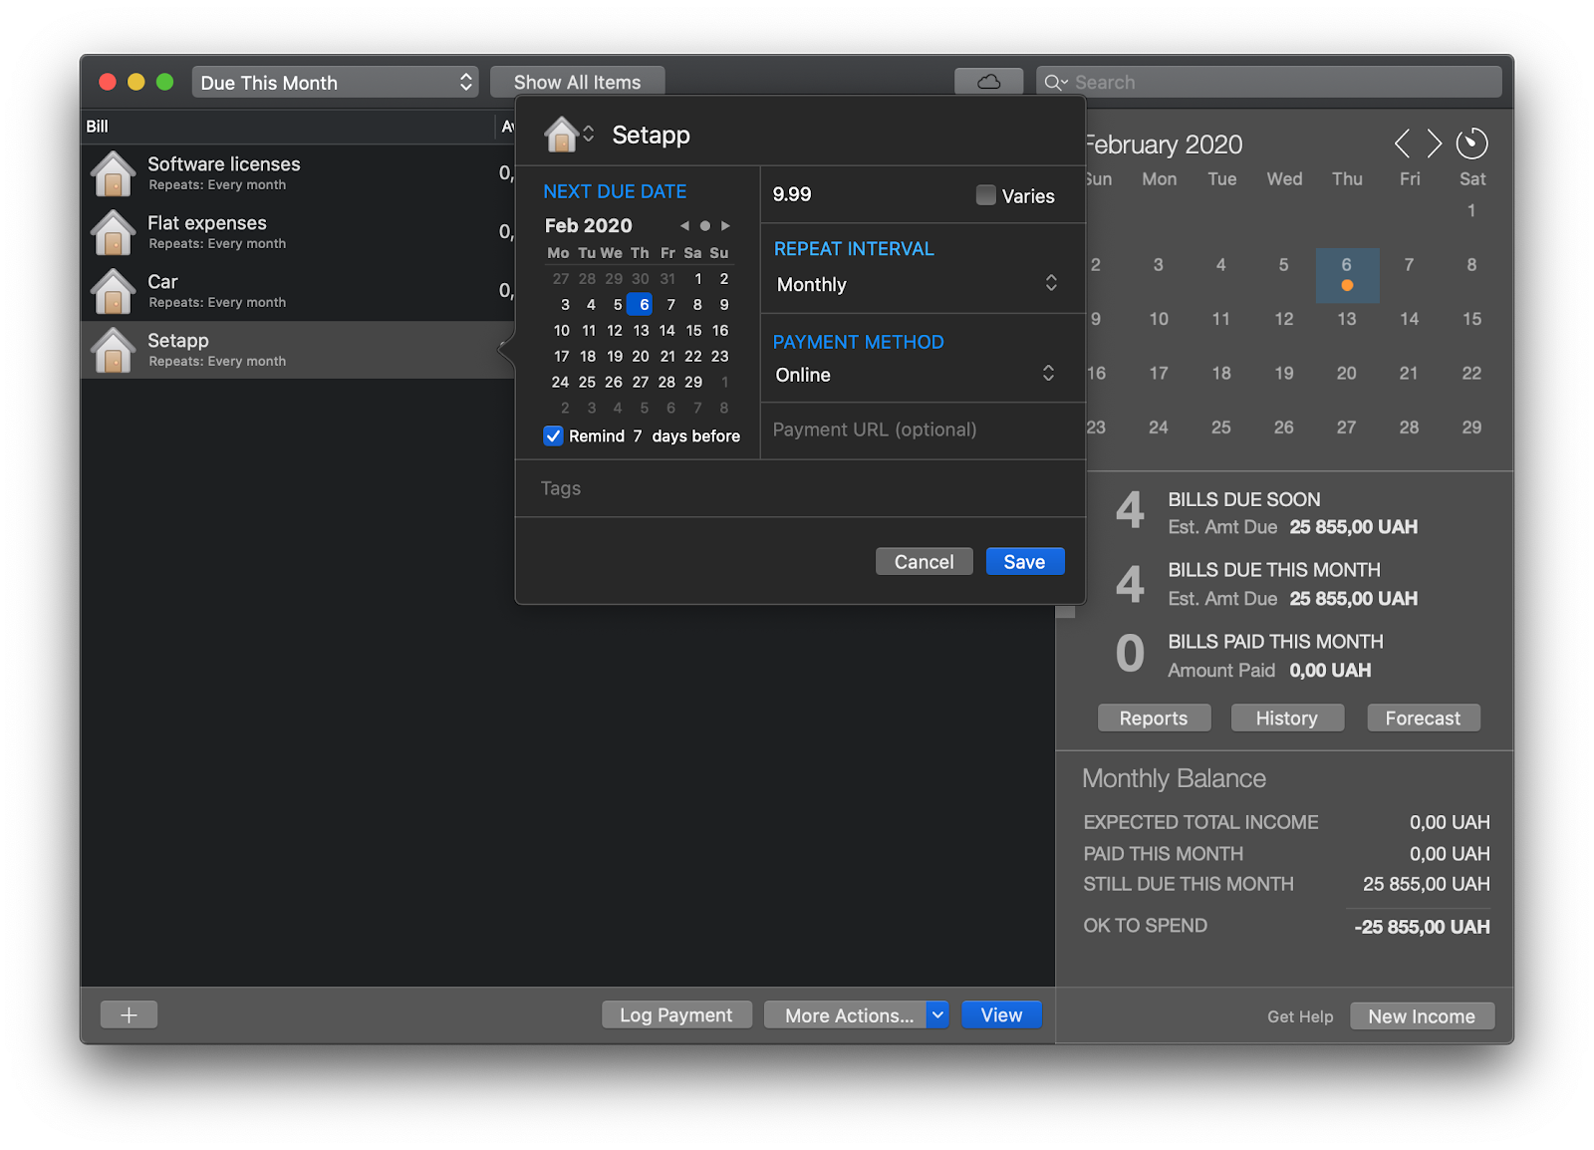The width and height of the screenshot is (1594, 1150).
Task: Click the Software licenses house icon
Action: [x=114, y=173]
